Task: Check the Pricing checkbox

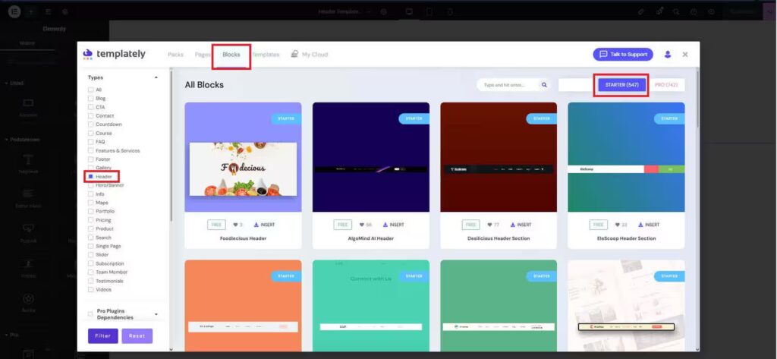Action: coord(91,220)
